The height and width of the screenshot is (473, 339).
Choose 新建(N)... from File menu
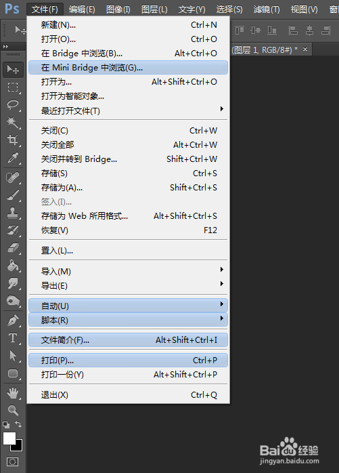pyautogui.click(x=129, y=25)
